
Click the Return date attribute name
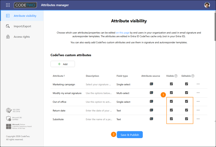pos(59,110)
